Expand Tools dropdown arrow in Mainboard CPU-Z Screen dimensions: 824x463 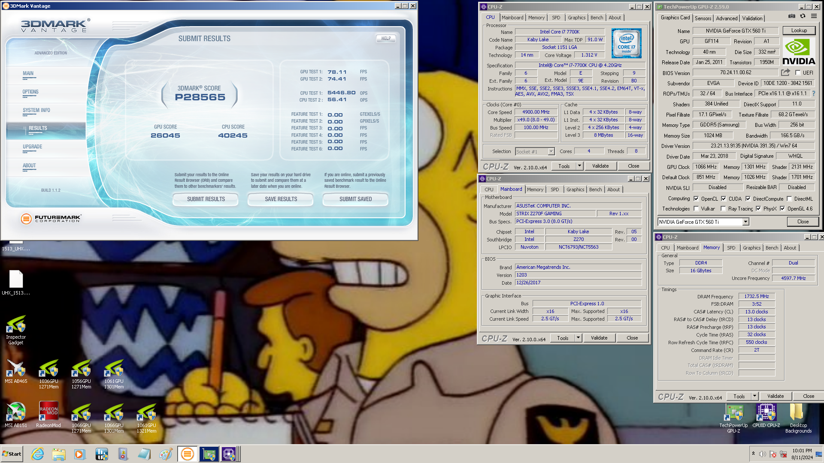click(x=578, y=338)
